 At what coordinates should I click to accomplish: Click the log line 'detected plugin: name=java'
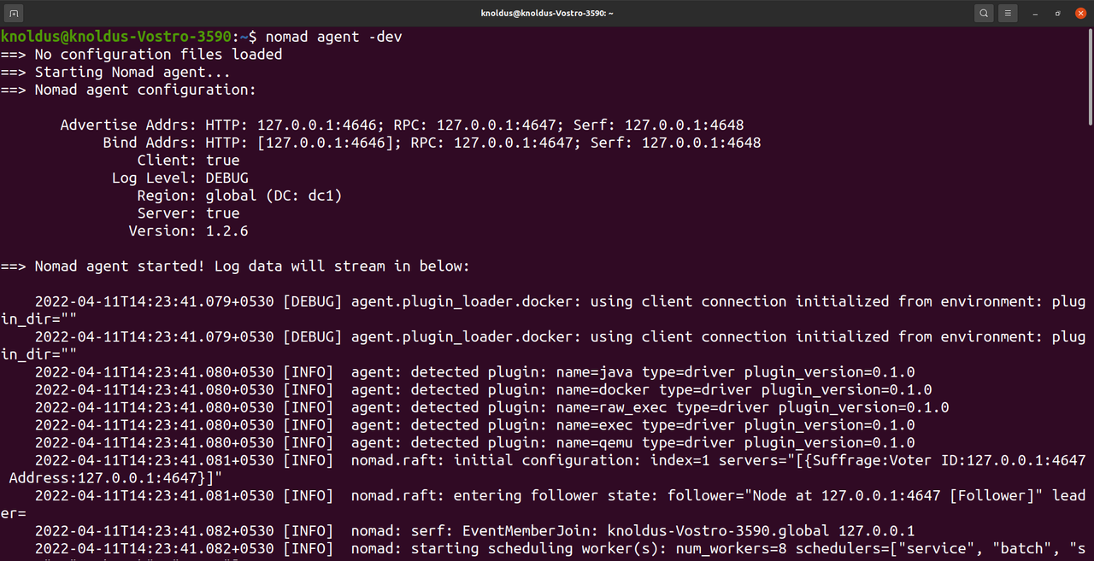pyautogui.click(x=474, y=371)
